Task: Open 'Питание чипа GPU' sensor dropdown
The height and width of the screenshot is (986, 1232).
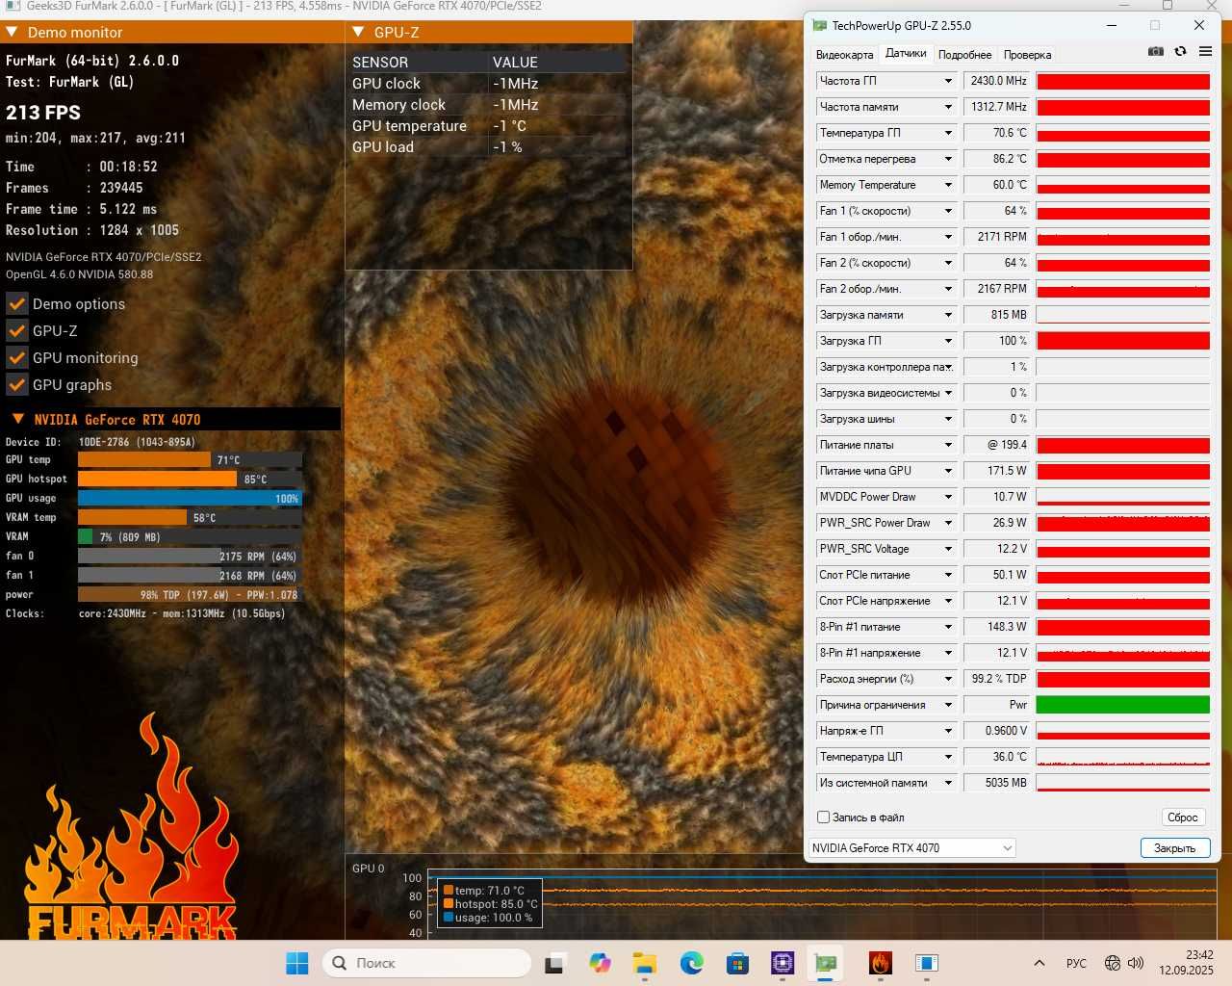Action: pos(948,471)
